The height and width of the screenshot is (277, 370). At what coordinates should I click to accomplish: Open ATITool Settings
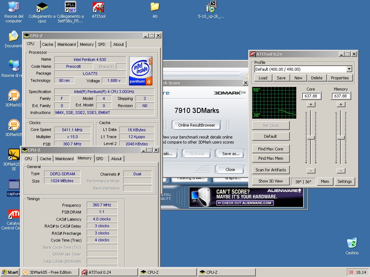(344, 182)
